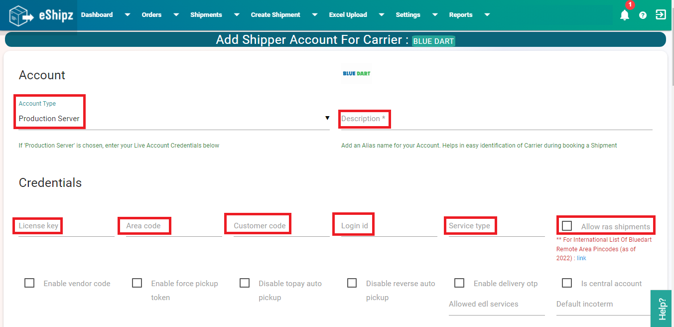The image size is (674, 327).
Task: Click the logout icon in header
Action: click(x=661, y=14)
